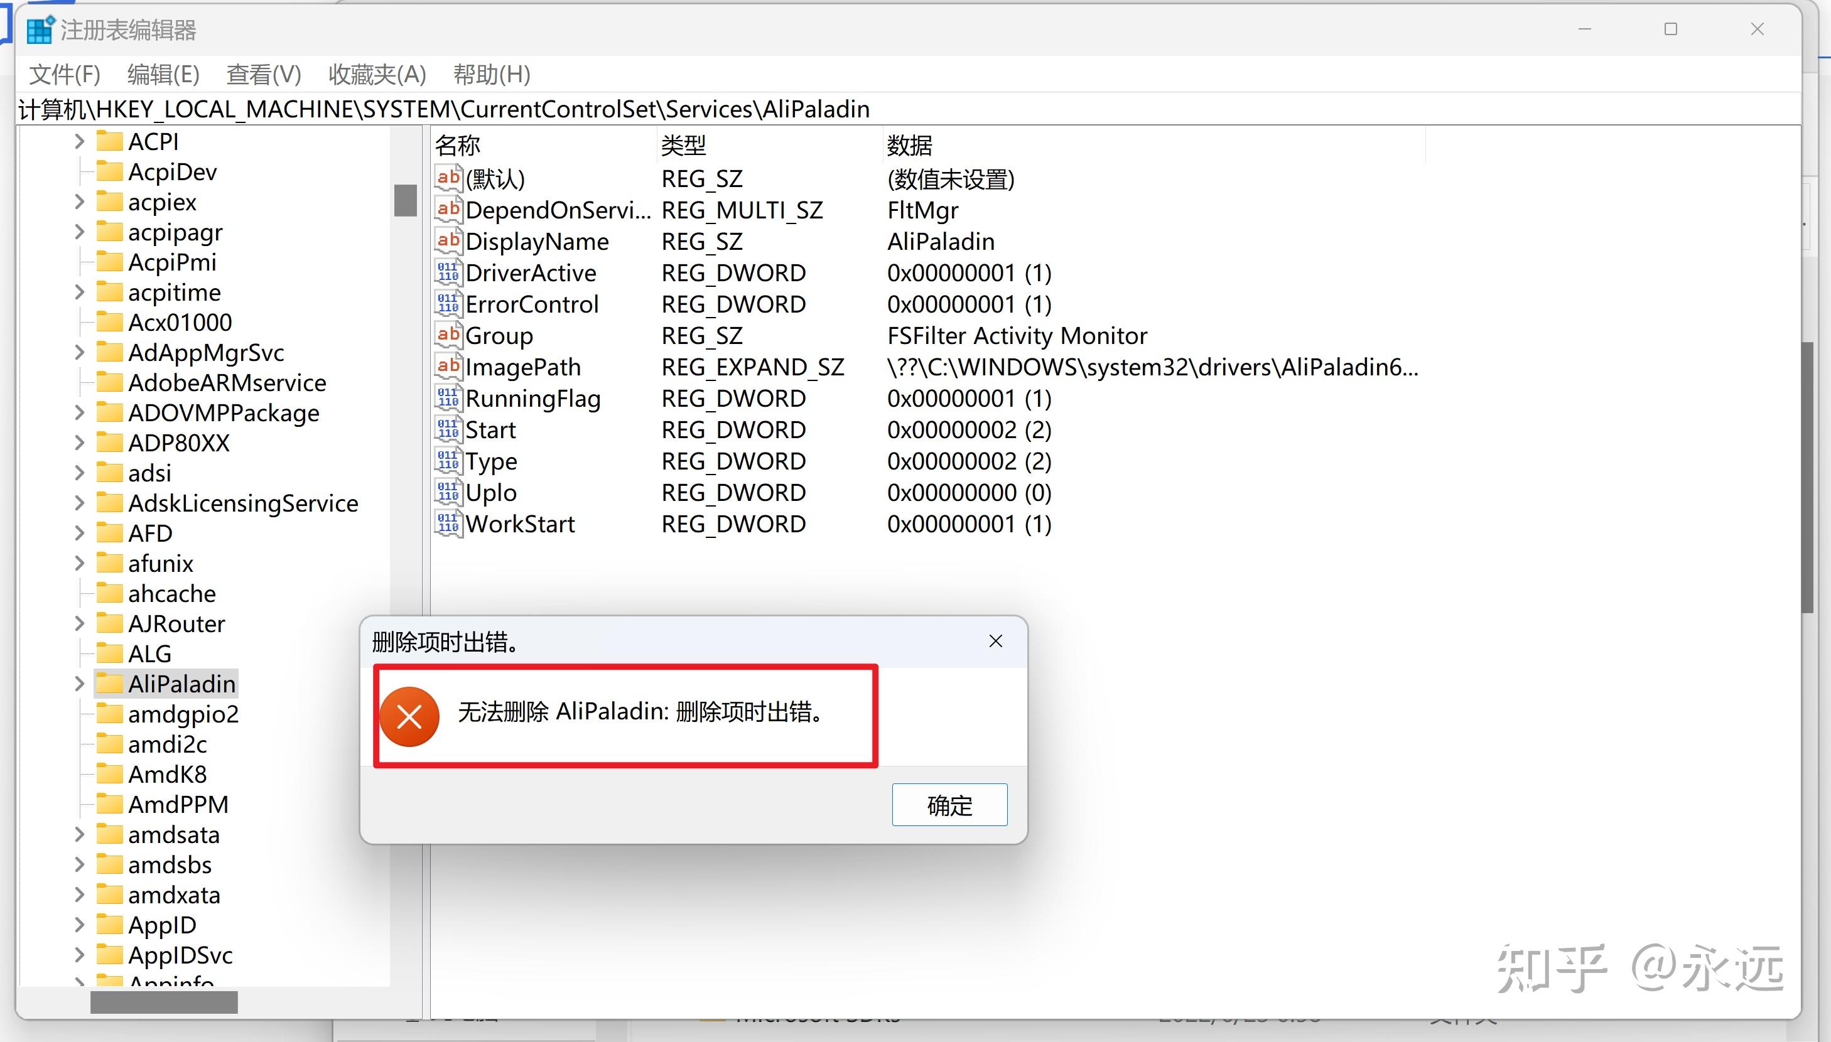Screen dimensions: 1831x1042
Task: Expand the ACPI tree node
Action: tap(80, 141)
